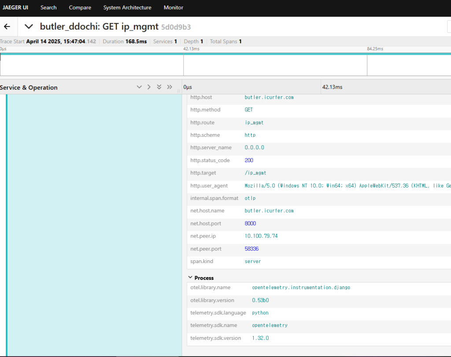The image size is (451, 357).
Task: Click the teal span area in the left column
Action: pos(95,221)
